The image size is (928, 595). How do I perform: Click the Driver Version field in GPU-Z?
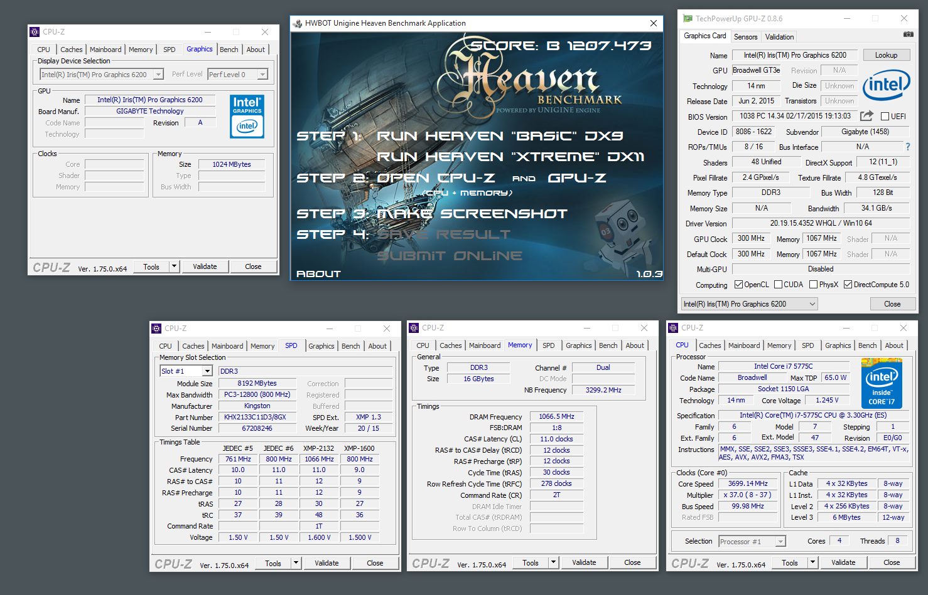point(821,223)
